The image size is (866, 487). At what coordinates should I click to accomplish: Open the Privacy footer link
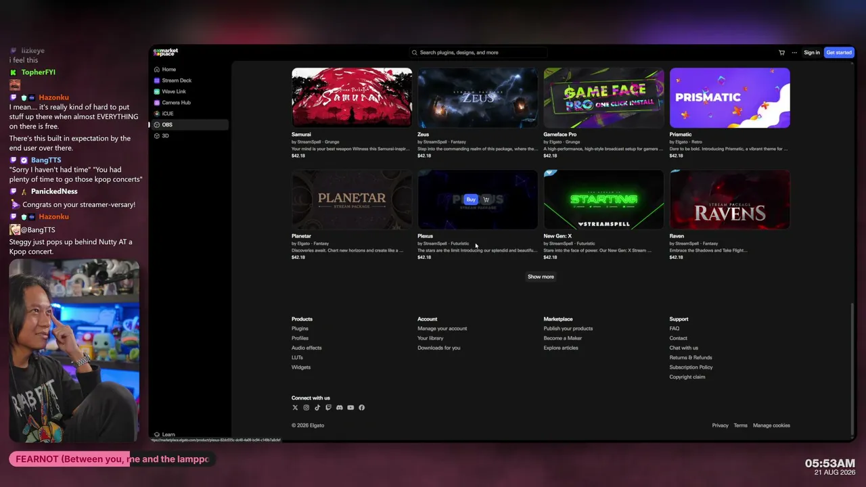pyautogui.click(x=720, y=425)
